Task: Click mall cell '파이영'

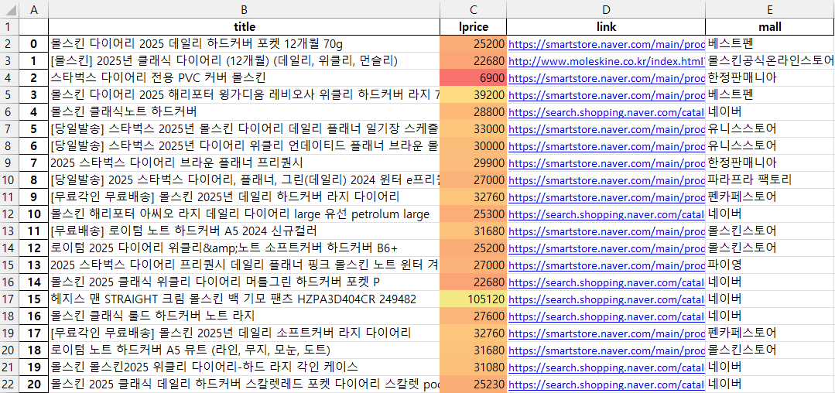Action: click(x=770, y=265)
